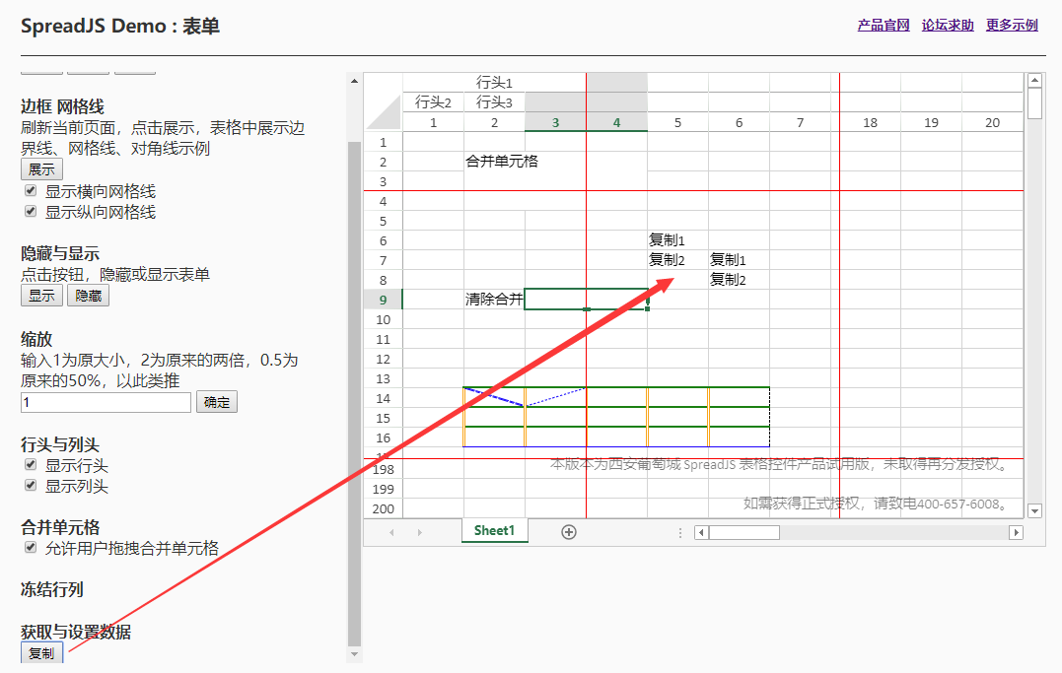This screenshot has height=673, width=1062.
Task: Toggle 显示横向网格线 checkbox
Action: (31, 191)
